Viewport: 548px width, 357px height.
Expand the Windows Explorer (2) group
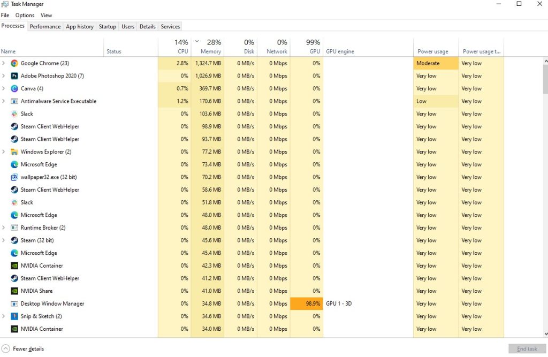4,152
